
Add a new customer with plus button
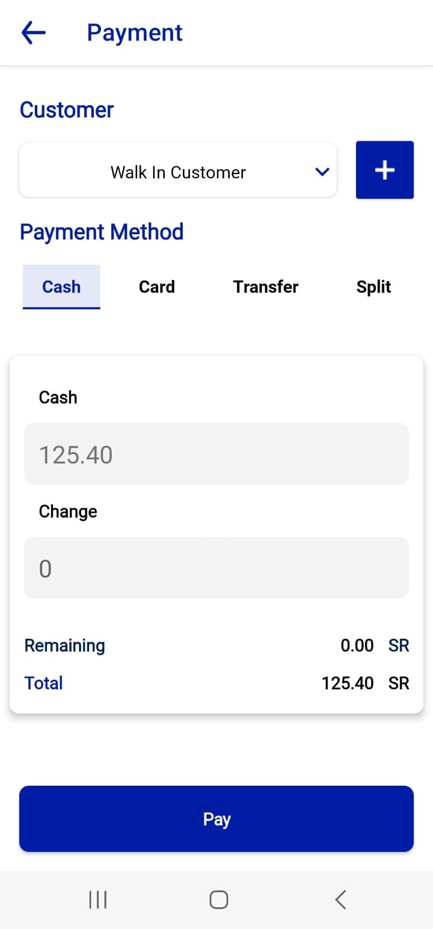click(384, 170)
